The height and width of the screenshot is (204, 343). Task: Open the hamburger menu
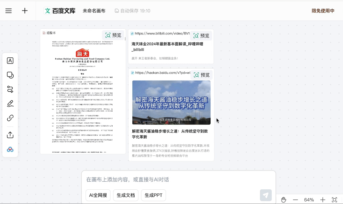tap(9, 11)
